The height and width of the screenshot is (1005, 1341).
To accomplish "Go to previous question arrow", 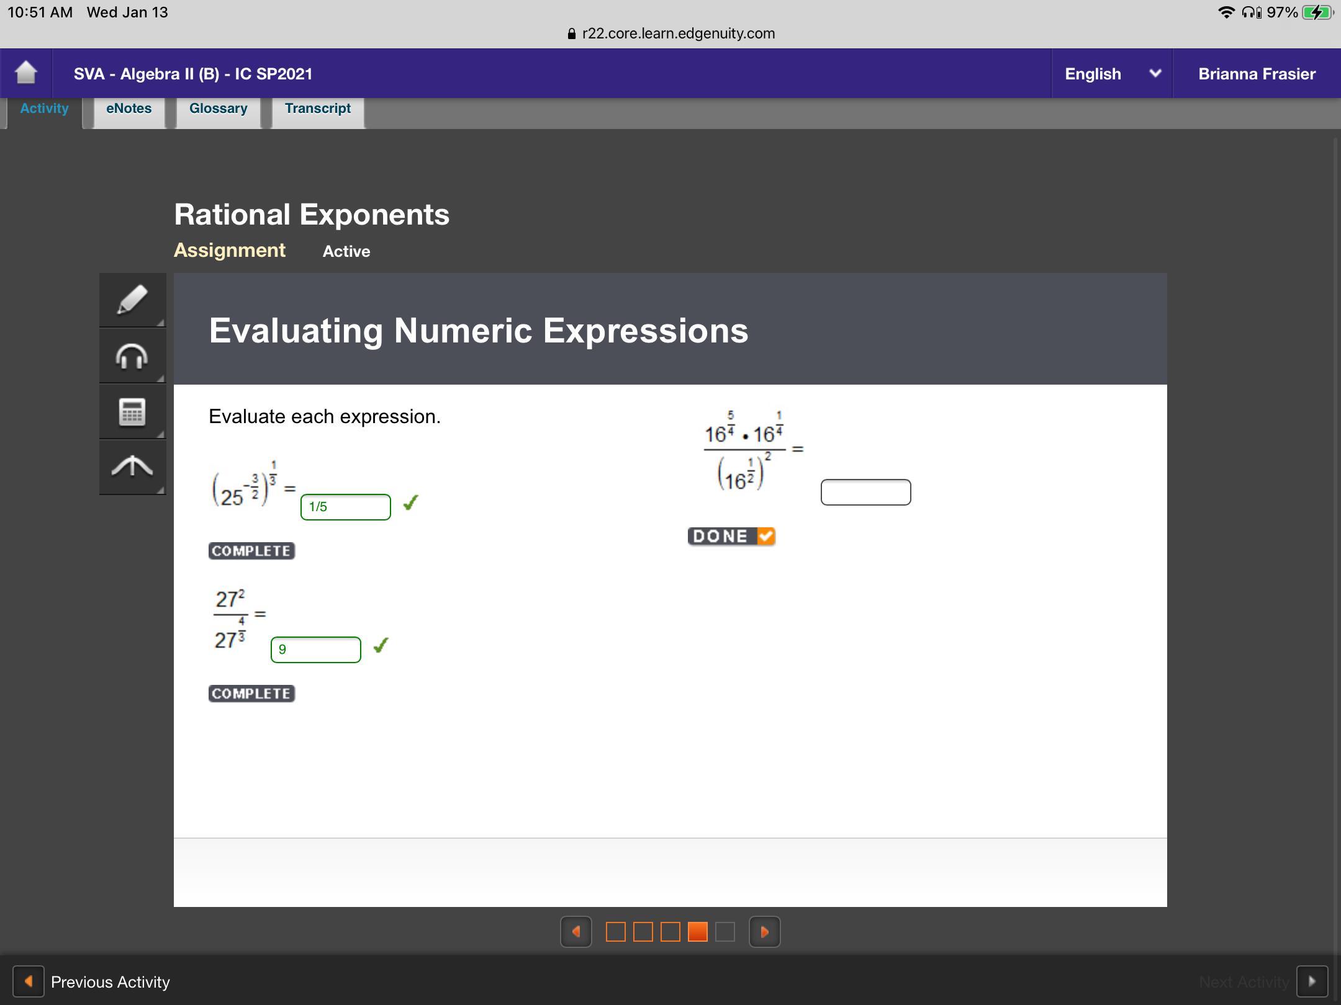I will (x=576, y=932).
